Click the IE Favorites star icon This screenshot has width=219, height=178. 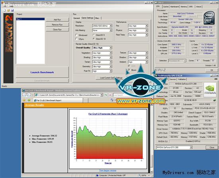pos(24,100)
